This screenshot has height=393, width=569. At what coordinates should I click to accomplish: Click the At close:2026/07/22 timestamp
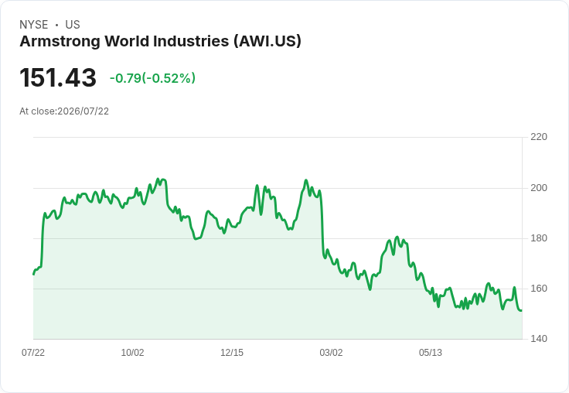[x=64, y=111]
